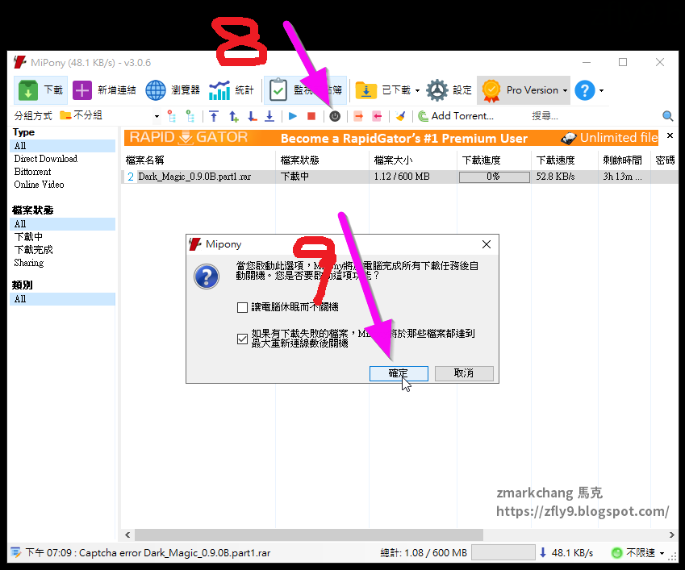Click the Captcha error status message

[148, 553]
